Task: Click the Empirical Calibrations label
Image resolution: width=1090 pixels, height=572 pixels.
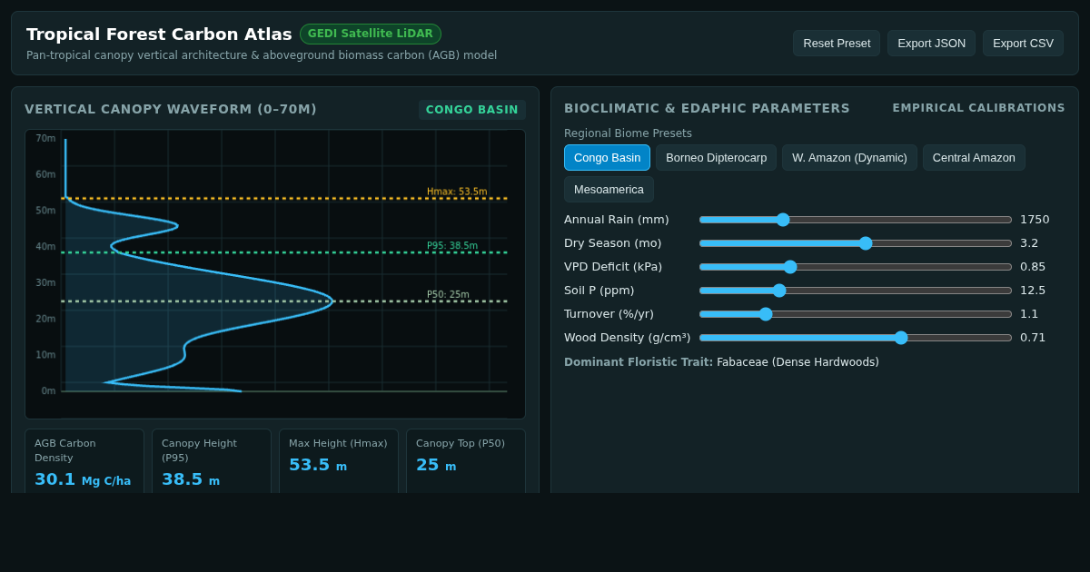Action: [978, 108]
